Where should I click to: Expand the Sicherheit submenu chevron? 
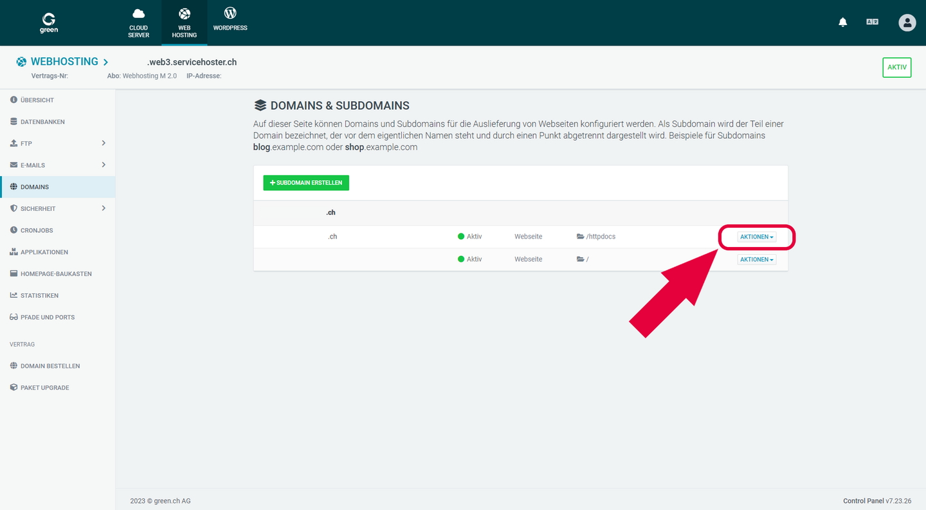104,208
